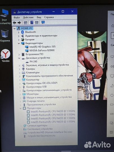The image size is (114, 152).
Task: Select the Корзина recycle bin desktop icon
Action: (5, 35)
